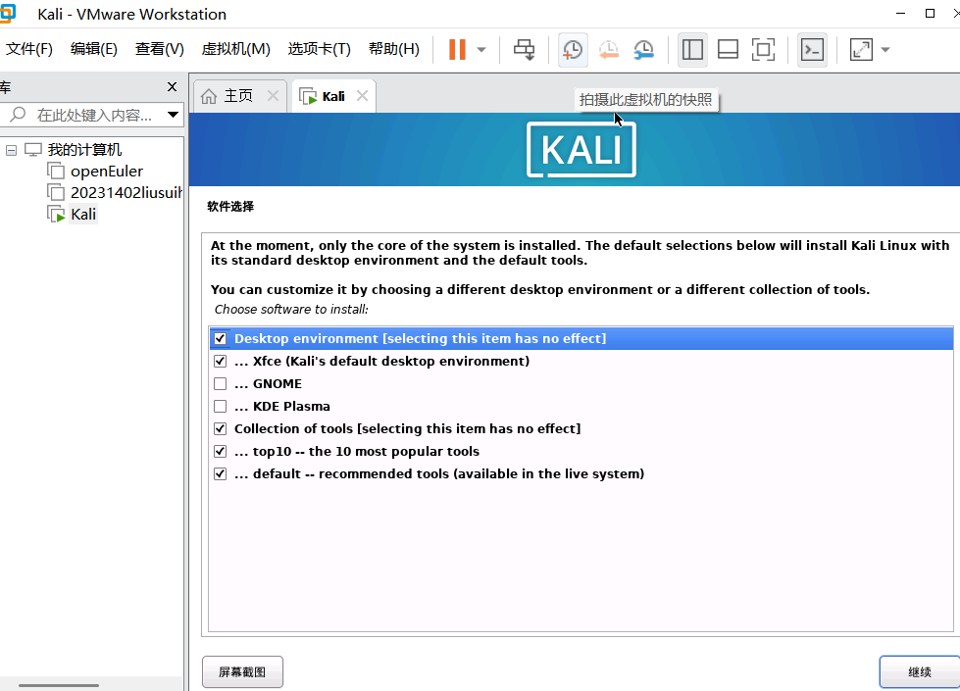Select the openEuler virtual machine
This screenshot has width=960, height=691.
[107, 172]
